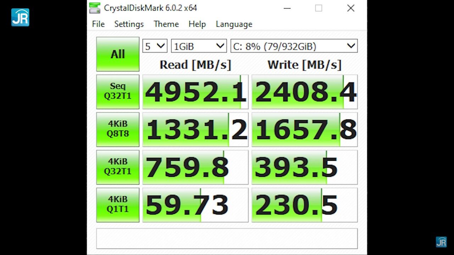This screenshot has width=454, height=255.
Task: Open the Help menu
Action: coord(197,24)
